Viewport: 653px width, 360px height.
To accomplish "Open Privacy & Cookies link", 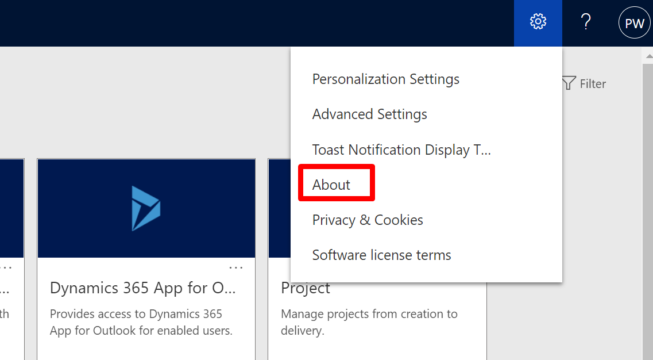I will tap(368, 220).
